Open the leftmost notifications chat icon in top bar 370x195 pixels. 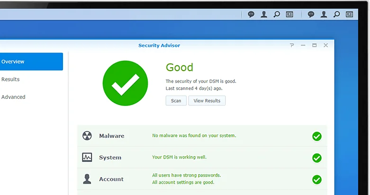251,14
